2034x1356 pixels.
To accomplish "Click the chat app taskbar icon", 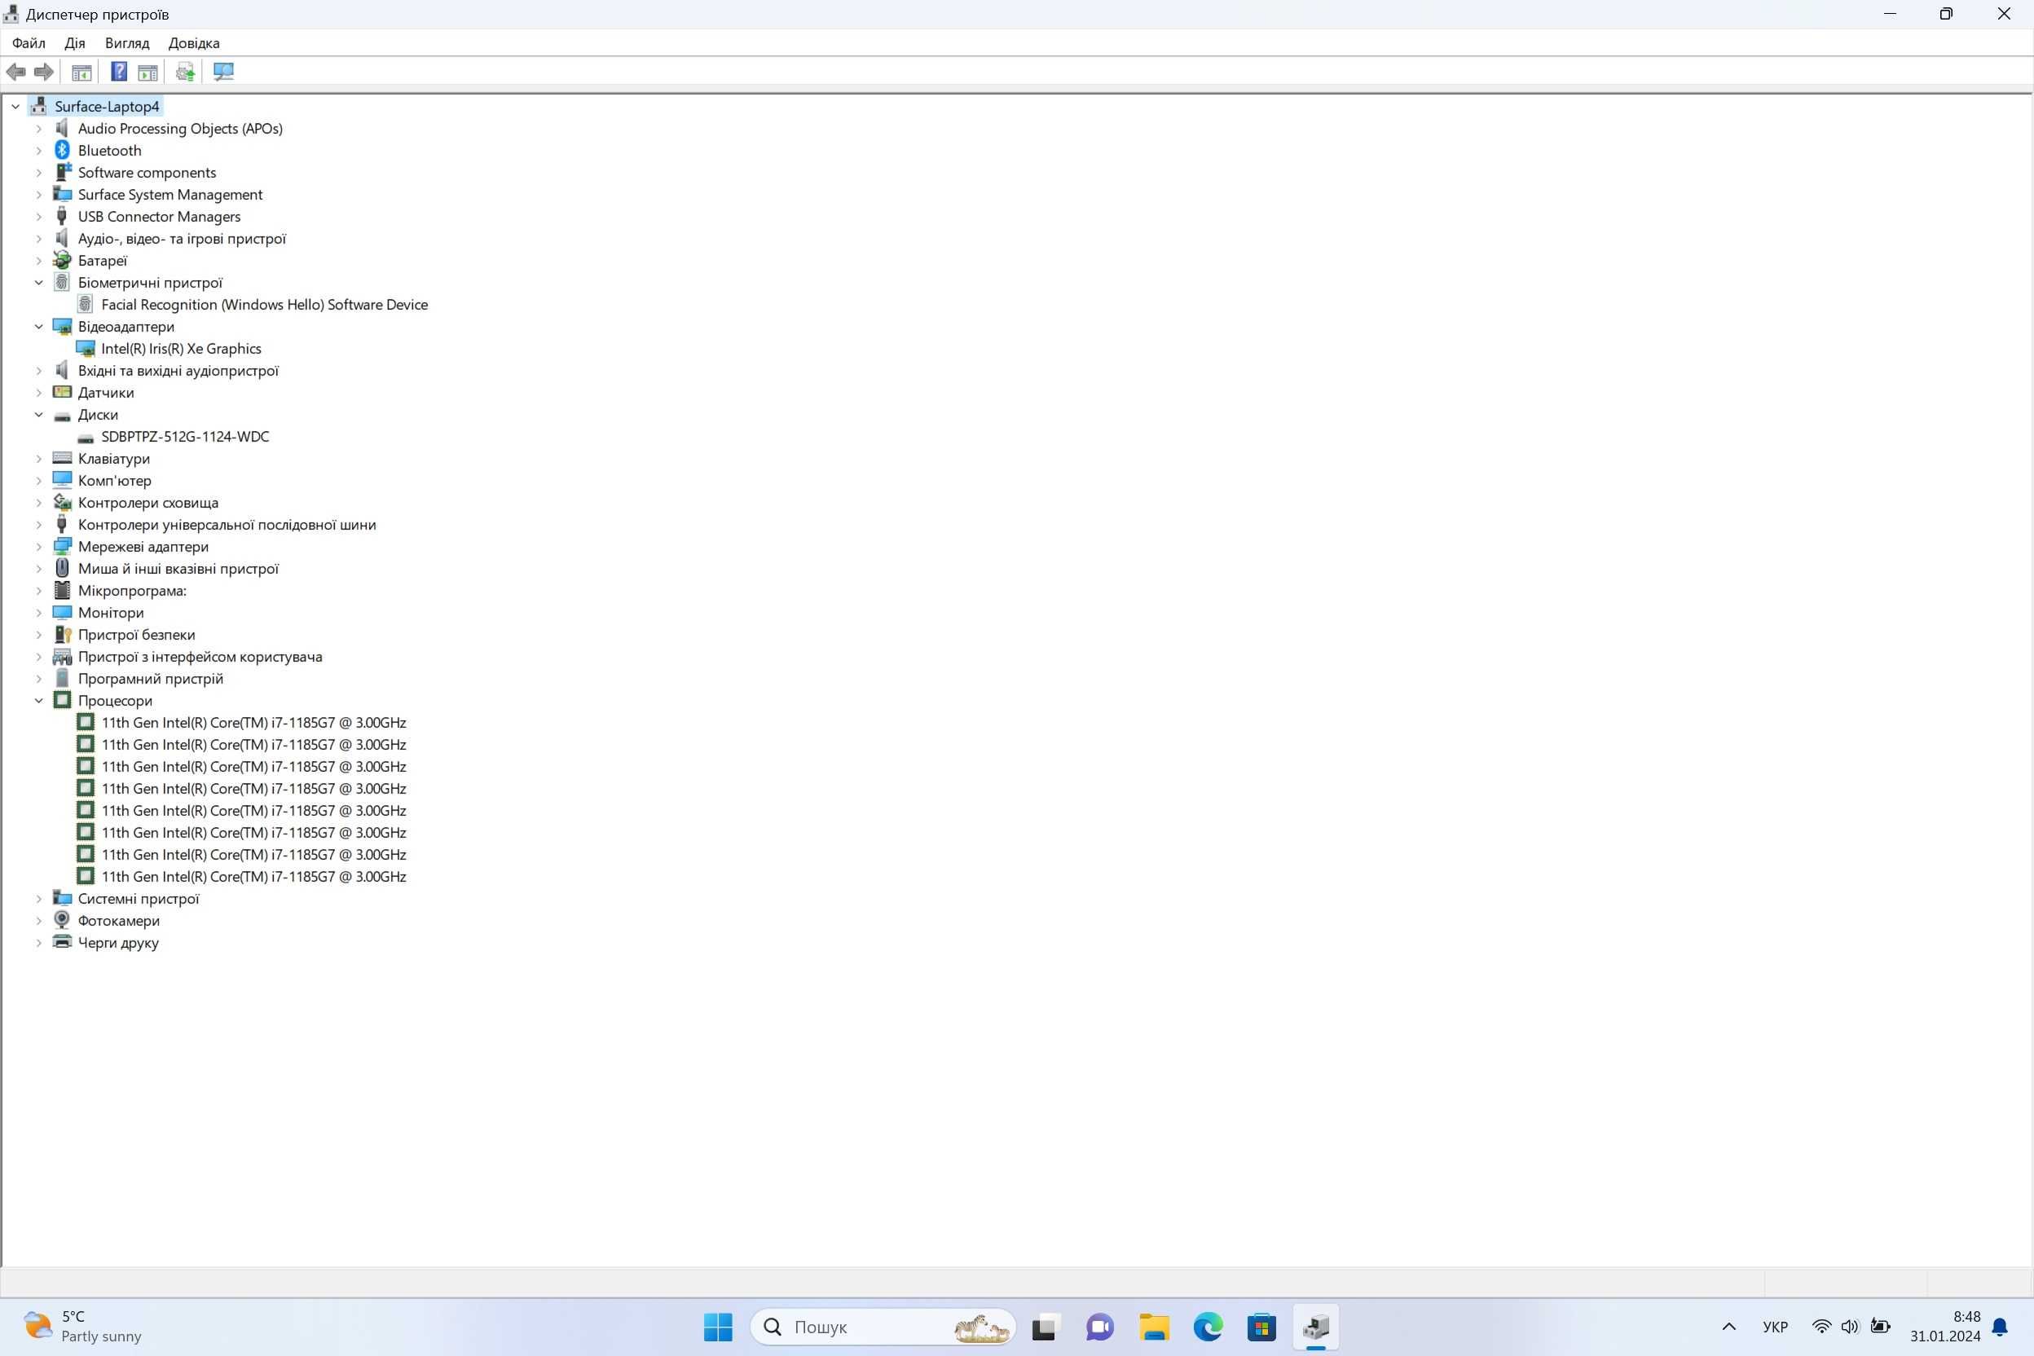I will pyautogui.click(x=1099, y=1327).
